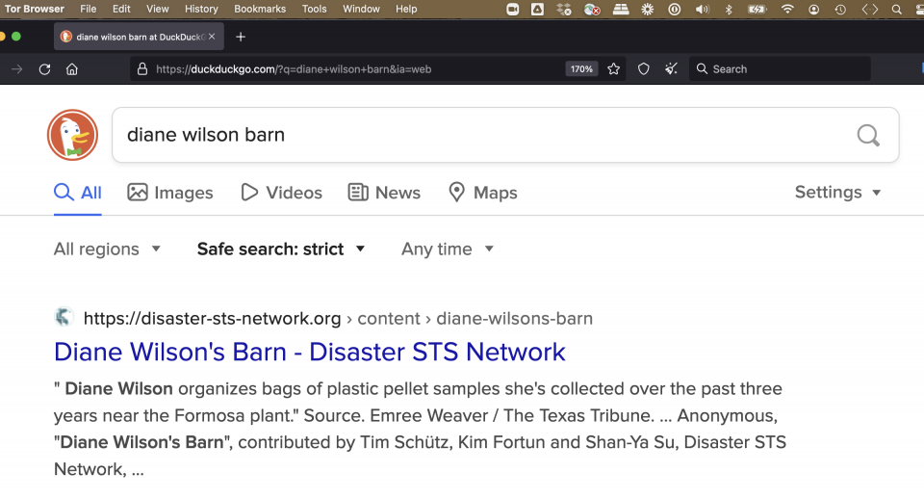Open the News results tab
Viewport: 924px width, 499px height.
click(x=384, y=193)
